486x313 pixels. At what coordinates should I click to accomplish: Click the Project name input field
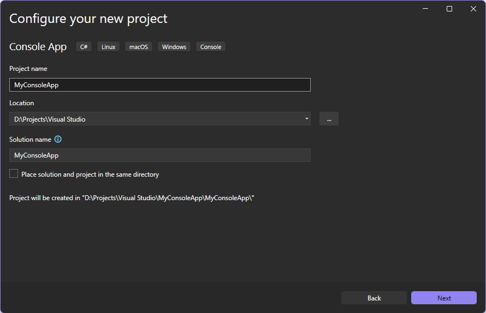(160, 85)
